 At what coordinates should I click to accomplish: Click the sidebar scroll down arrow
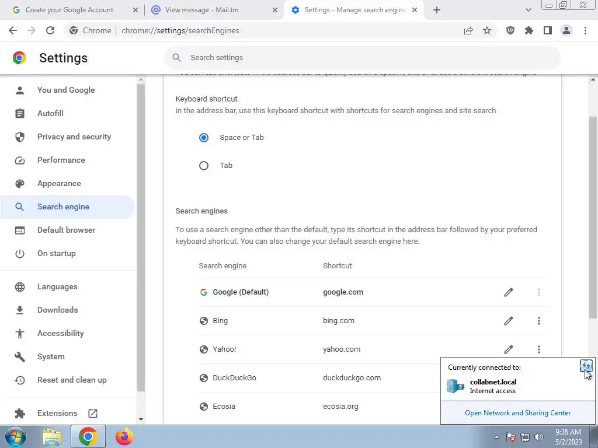click(x=141, y=419)
